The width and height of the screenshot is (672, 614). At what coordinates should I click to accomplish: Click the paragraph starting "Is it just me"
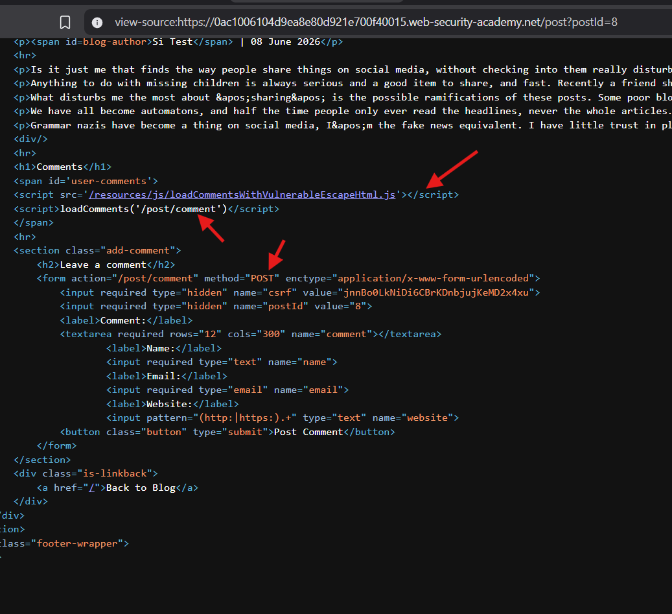[x=343, y=69]
